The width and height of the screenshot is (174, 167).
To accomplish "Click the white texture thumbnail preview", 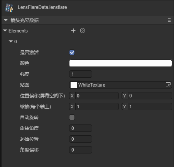I will pyautogui.click(x=74, y=85).
